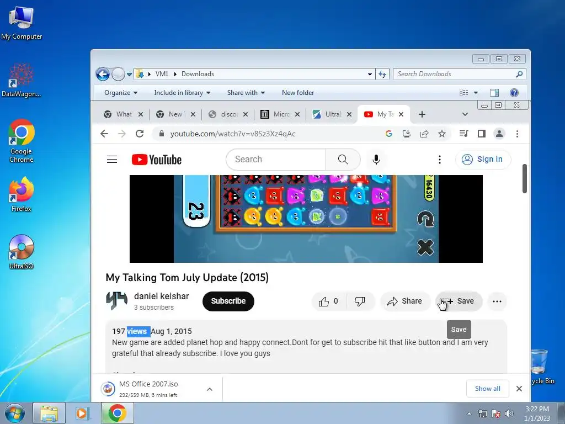Open the YouTube hamburger guide menu

tap(112, 160)
